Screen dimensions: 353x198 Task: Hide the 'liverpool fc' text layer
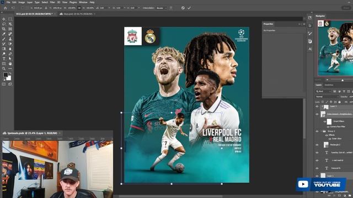tap(317, 168)
